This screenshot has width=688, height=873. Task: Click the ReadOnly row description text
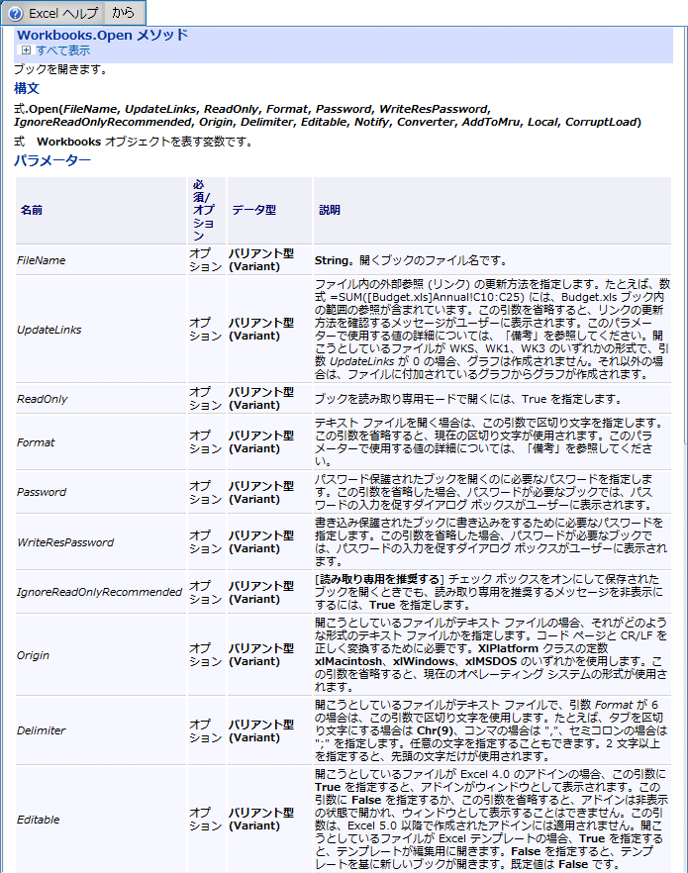click(467, 399)
